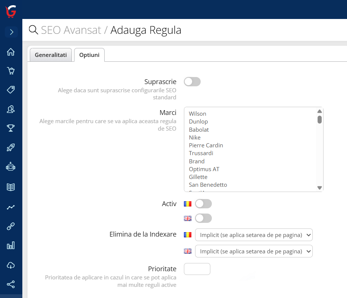Select Gillette in the Marci list
Image resolution: width=347 pixels, height=298 pixels.
(198, 177)
